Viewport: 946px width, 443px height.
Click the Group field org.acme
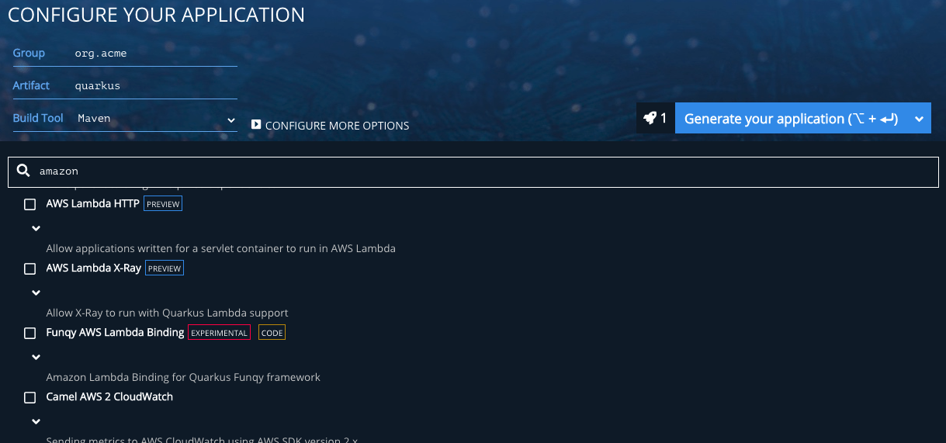(156, 54)
